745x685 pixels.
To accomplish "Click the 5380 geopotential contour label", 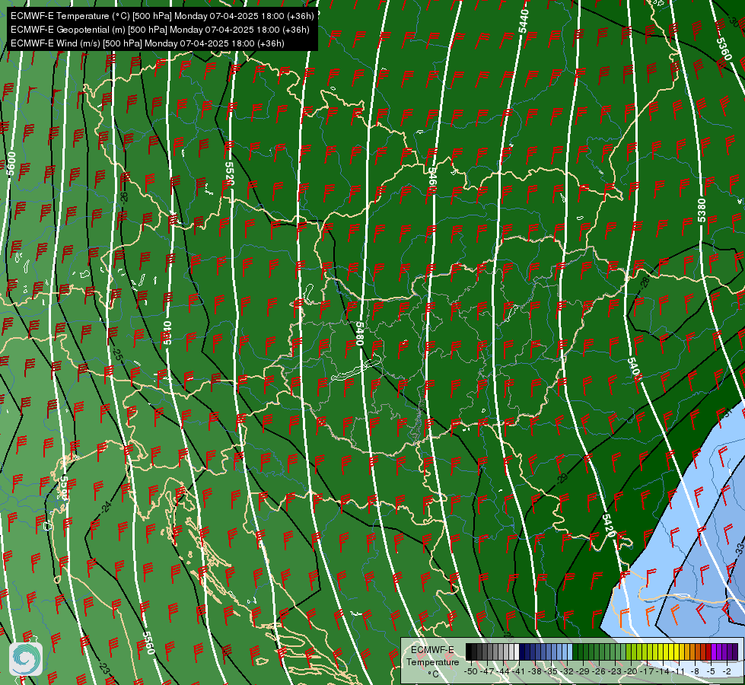I will click(x=702, y=210).
